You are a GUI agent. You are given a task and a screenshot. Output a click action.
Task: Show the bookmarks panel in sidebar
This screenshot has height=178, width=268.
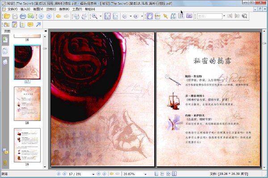pyautogui.click(x=5, y=40)
